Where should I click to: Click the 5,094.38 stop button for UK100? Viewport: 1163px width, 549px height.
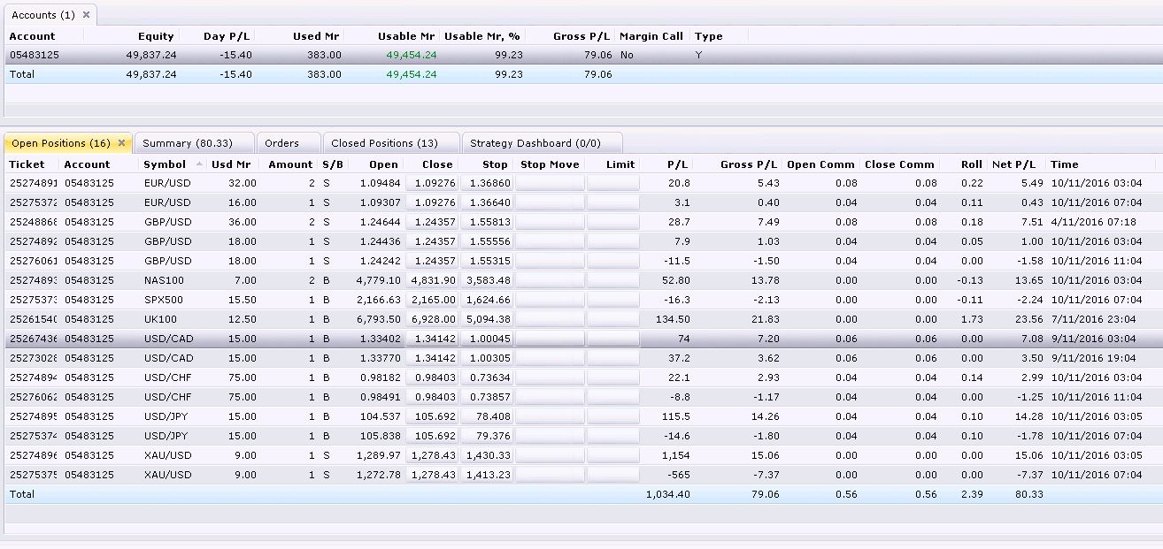(485, 319)
